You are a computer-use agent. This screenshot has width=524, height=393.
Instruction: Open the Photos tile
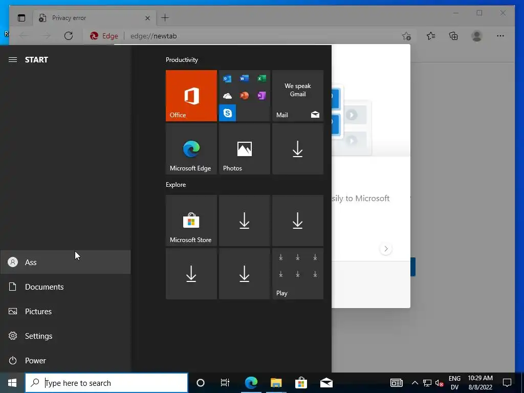(x=244, y=149)
